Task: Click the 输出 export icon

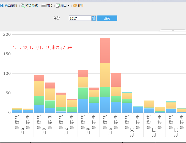Action: pyautogui.click(x=58, y=5)
